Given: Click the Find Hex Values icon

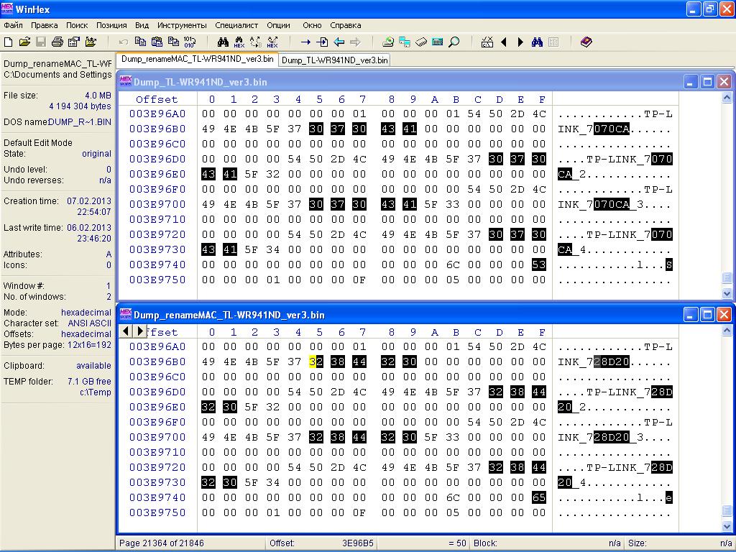Looking at the screenshot, I should (239, 42).
